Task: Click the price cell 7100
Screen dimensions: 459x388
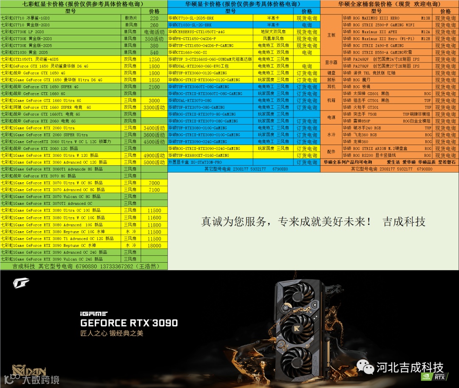Action: [154, 190]
